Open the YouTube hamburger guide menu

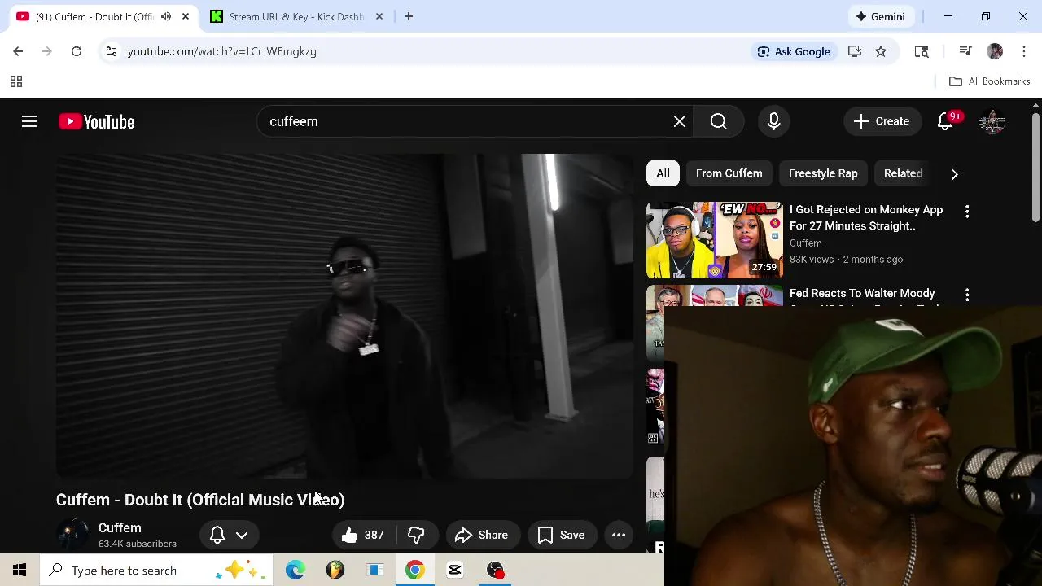click(29, 121)
